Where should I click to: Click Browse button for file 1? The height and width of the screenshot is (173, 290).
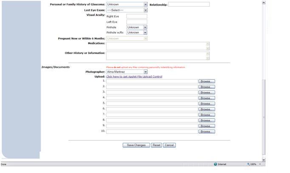[x=207, y=81]
